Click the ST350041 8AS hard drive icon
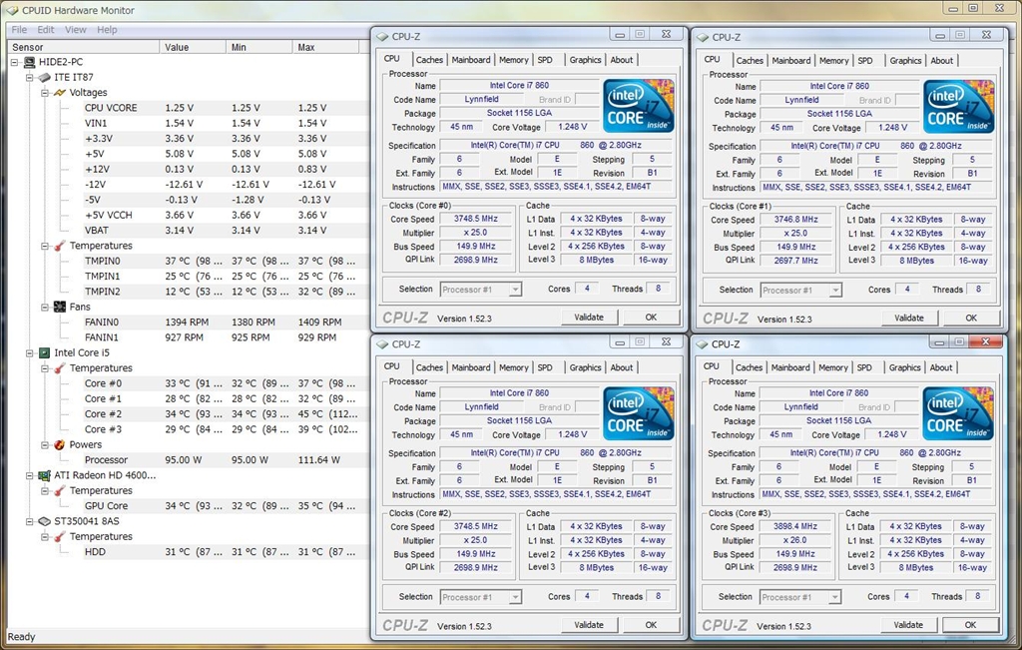 click(44, 522)
